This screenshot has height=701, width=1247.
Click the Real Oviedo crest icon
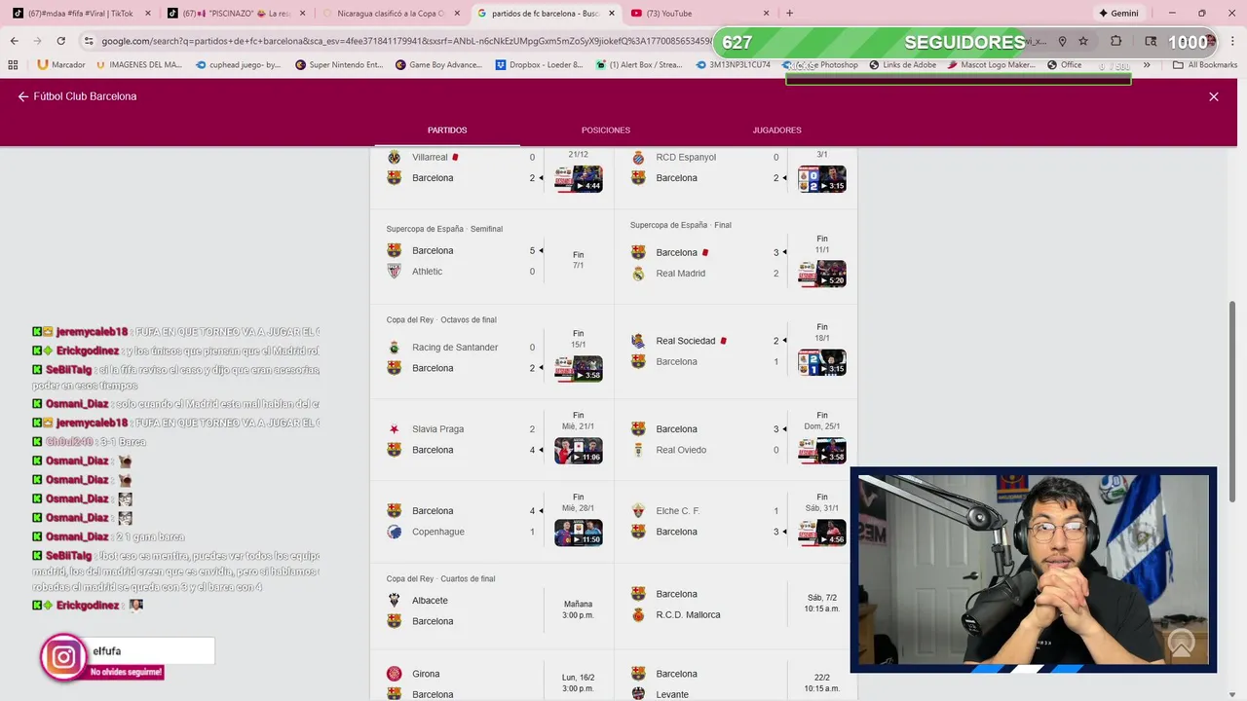[638, 450]
